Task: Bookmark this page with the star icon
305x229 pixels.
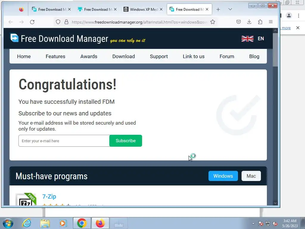Action: 213,22
